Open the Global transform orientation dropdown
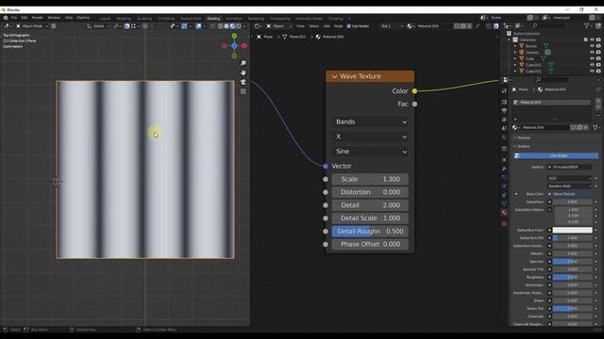Image resolution: width=604 pixels, height=339 pixels. click(98, 26)
